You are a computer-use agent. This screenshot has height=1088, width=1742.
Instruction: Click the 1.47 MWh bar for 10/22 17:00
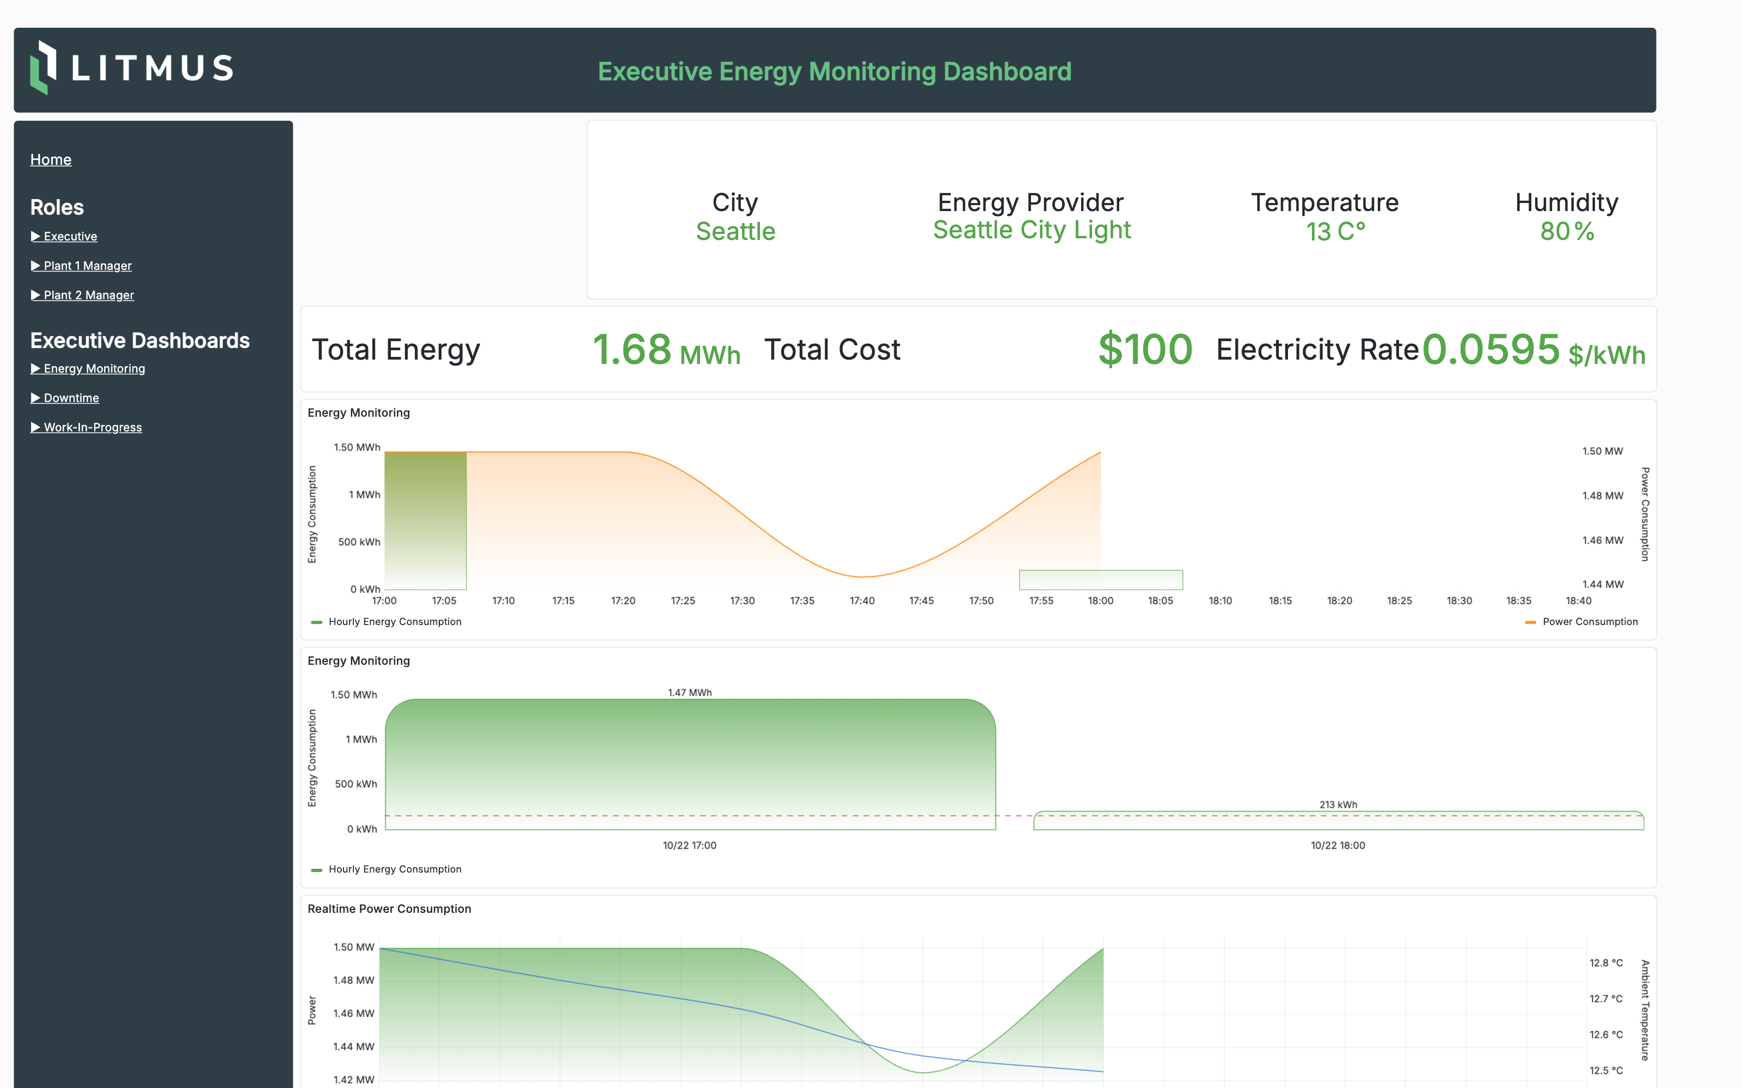[690, 764]
